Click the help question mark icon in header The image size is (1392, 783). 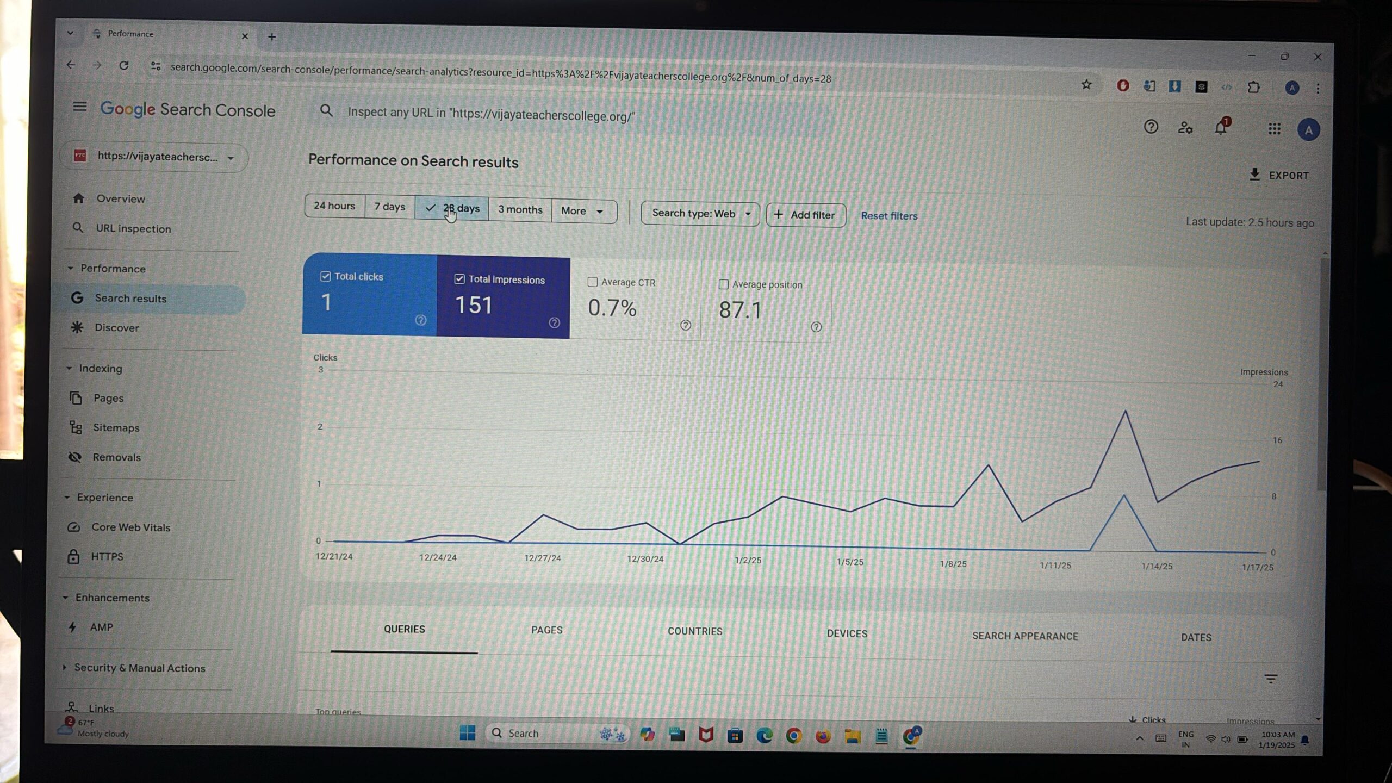click(x=1151, y=127)
